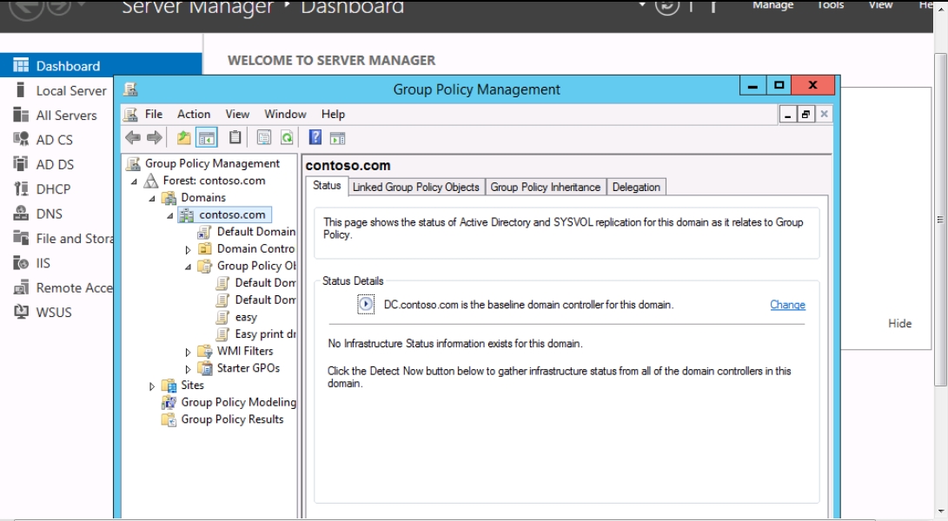Switch to the Delegation tab
Image resolution: width=948 pixels, height=521 pixels.
pos(636,188)
